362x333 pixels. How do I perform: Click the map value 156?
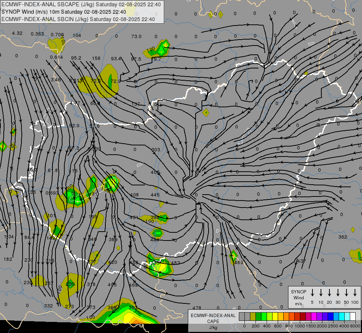coord(96,58)
